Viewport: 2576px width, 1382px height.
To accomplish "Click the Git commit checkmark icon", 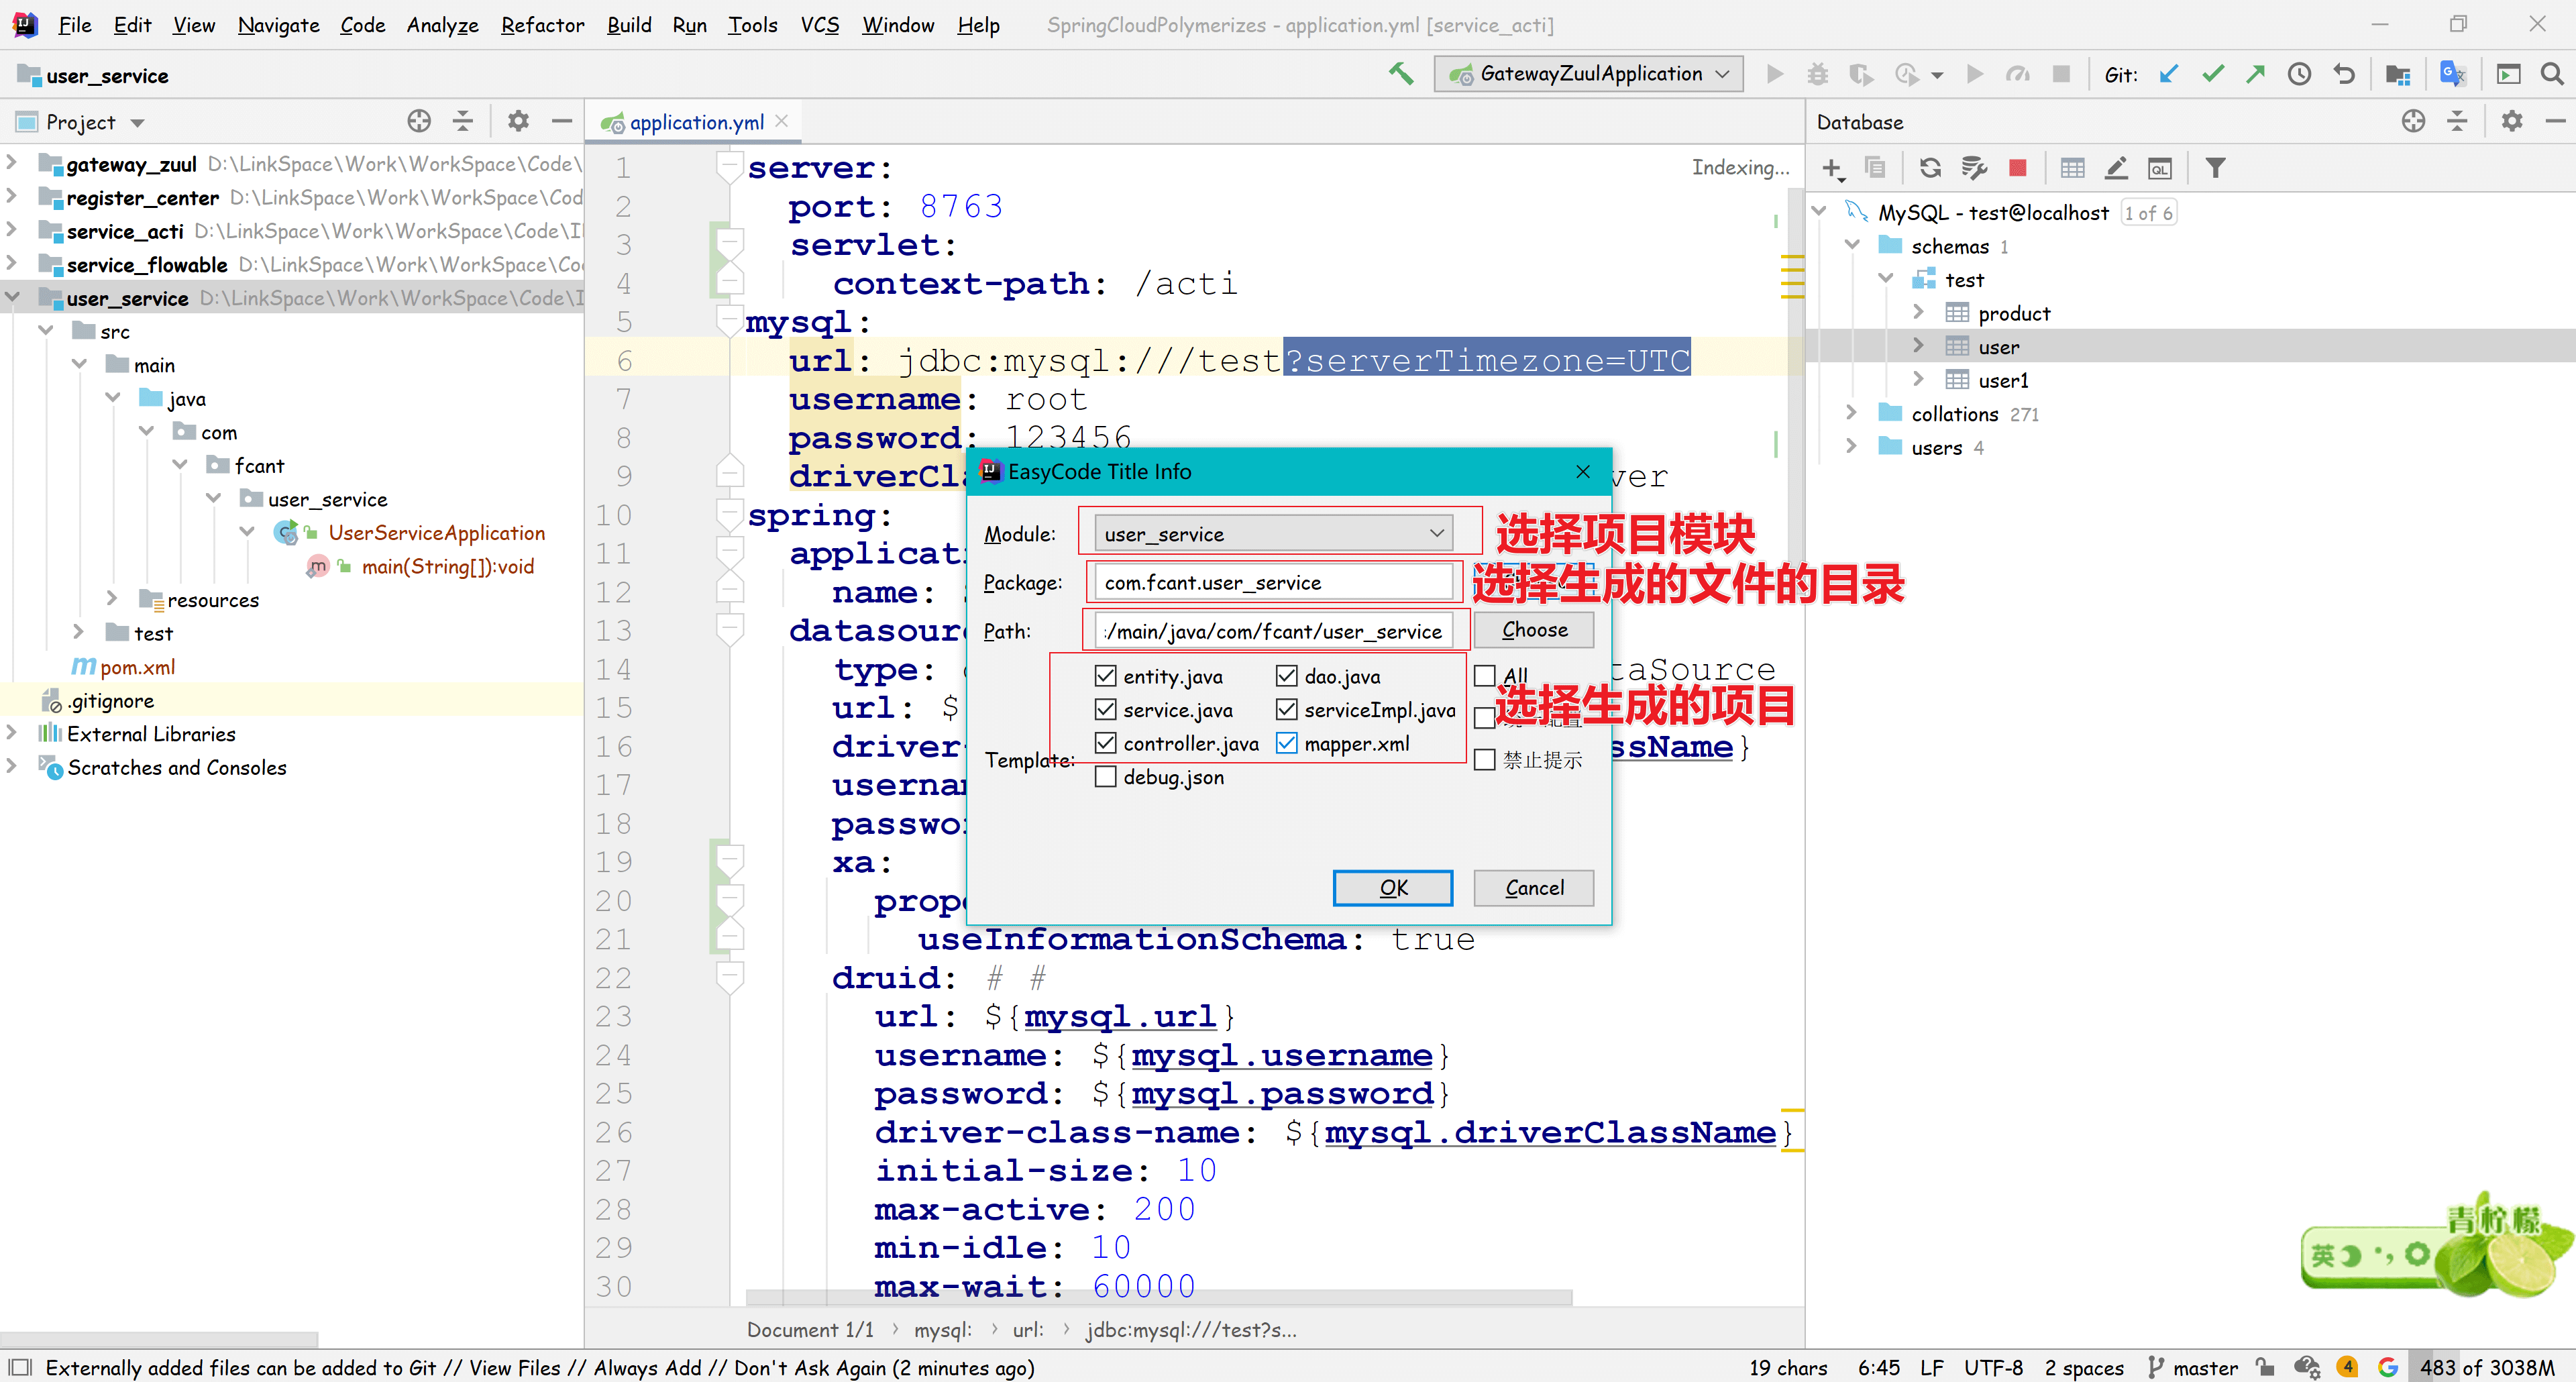I will click(2212, 74).
